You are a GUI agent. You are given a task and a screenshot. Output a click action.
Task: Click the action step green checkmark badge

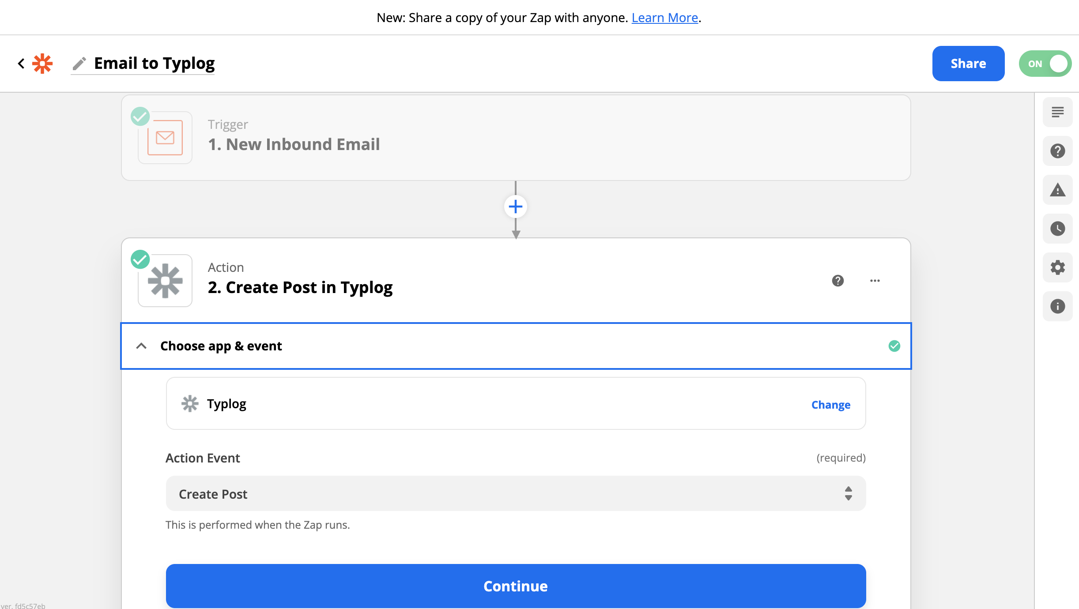[x=140, y=259]
